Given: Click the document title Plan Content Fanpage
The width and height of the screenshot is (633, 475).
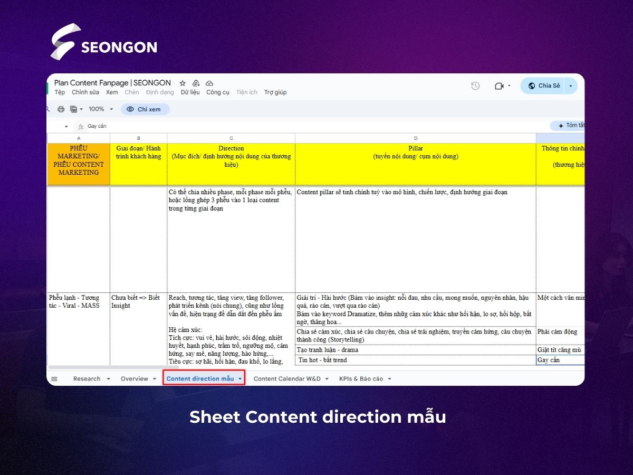Looking at the screenshot, I should [x=112, y=83].
